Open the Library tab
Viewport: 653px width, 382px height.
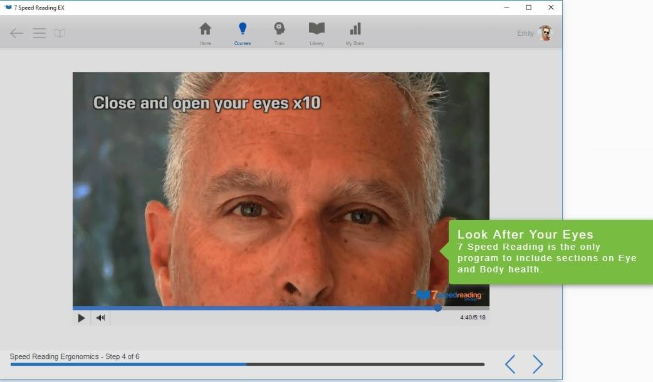pyautogui.click(x=316, y=34)
